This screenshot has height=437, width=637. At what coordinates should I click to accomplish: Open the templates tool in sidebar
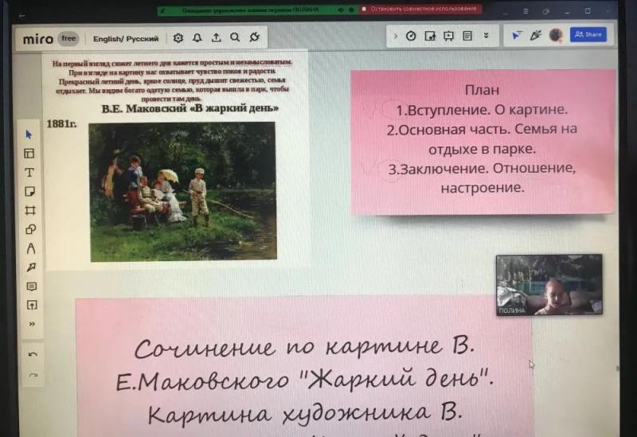tap(29, 153)
